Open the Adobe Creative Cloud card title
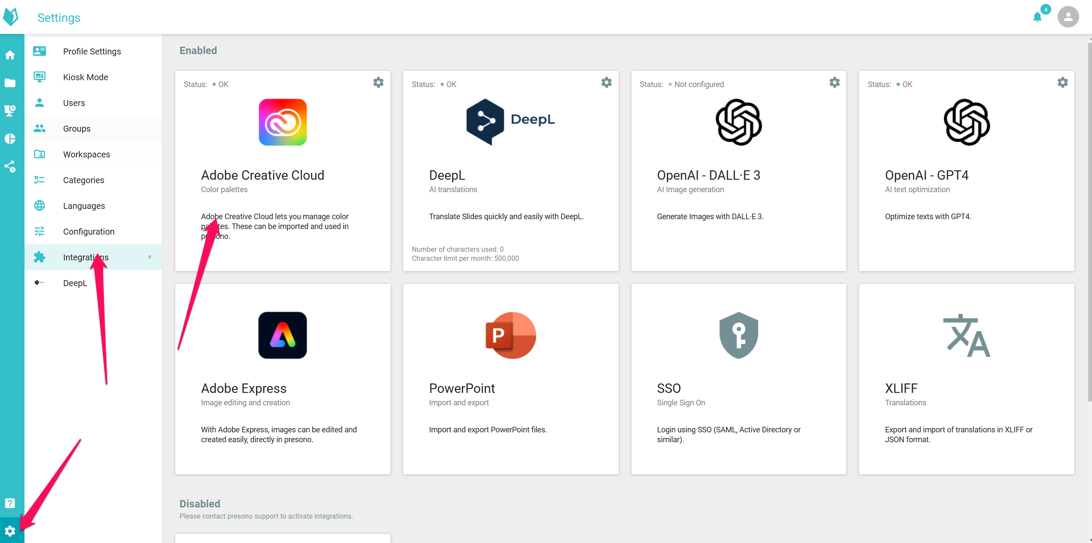 pos(262,175)
